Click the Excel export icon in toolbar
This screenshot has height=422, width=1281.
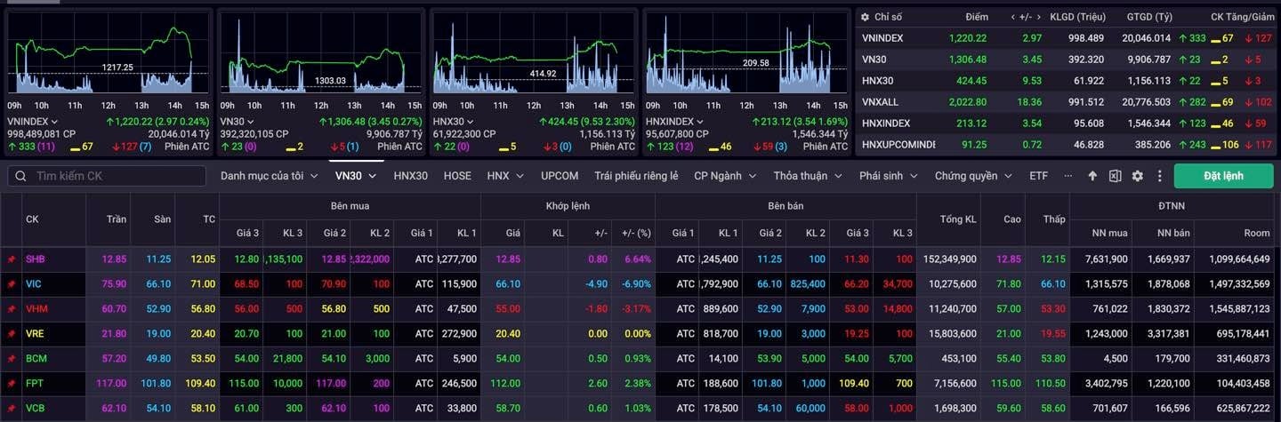pos(1115,176)
